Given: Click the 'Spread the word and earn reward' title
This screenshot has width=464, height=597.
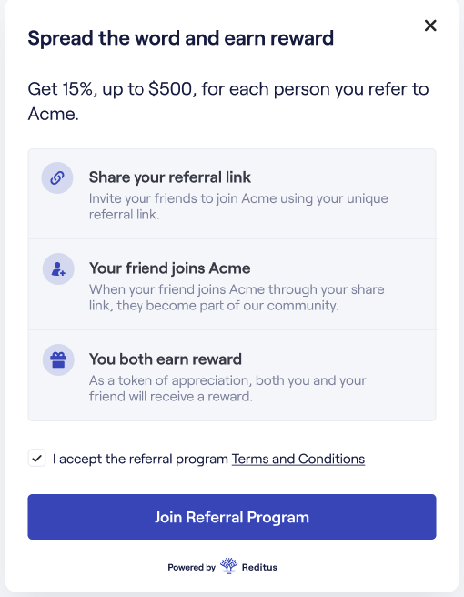Looking at the screenshot, I should 181,38.
